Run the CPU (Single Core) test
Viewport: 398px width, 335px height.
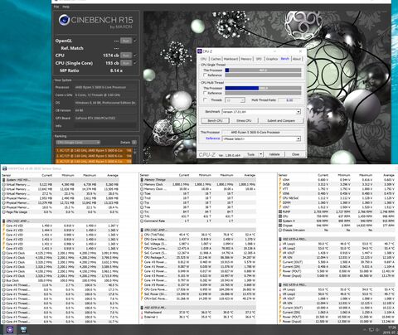(x=126, y=63)
